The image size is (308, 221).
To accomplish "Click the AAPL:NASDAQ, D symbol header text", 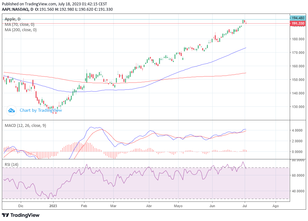I will 18,9.
